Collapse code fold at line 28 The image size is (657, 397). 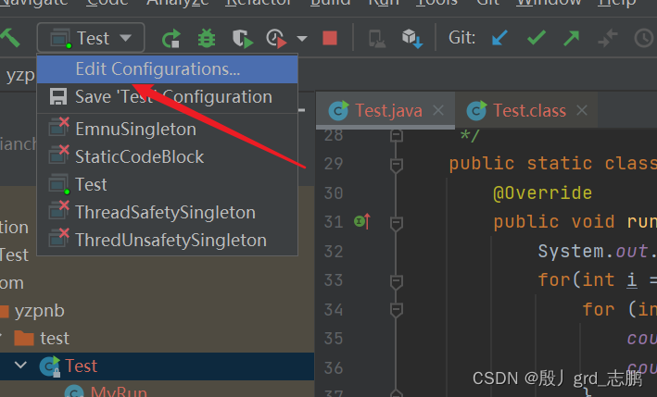click(x=396, y=135)
